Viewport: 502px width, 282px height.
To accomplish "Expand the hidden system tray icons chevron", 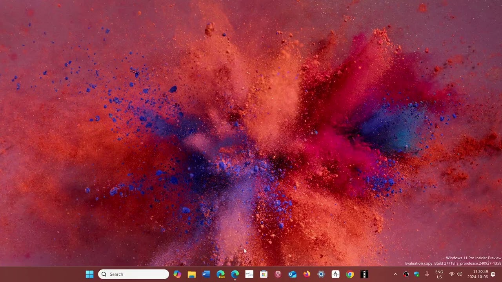I will point(395,274).
